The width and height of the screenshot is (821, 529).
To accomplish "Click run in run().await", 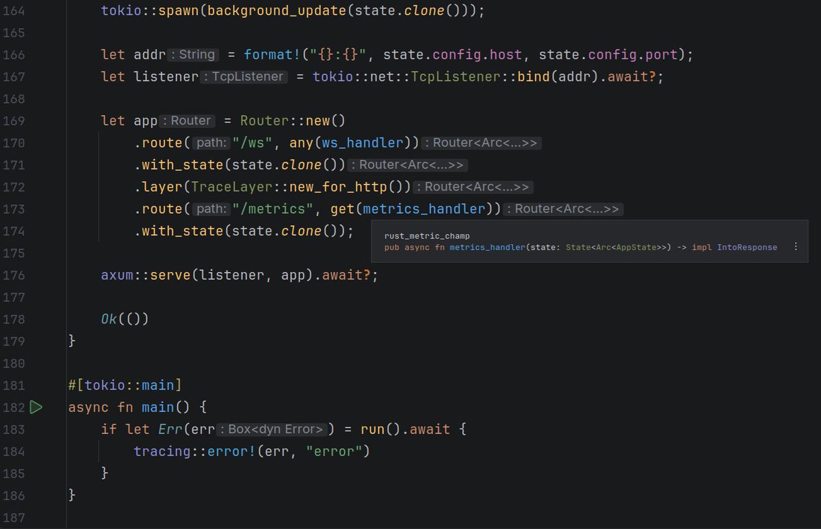I will [374, 429].
